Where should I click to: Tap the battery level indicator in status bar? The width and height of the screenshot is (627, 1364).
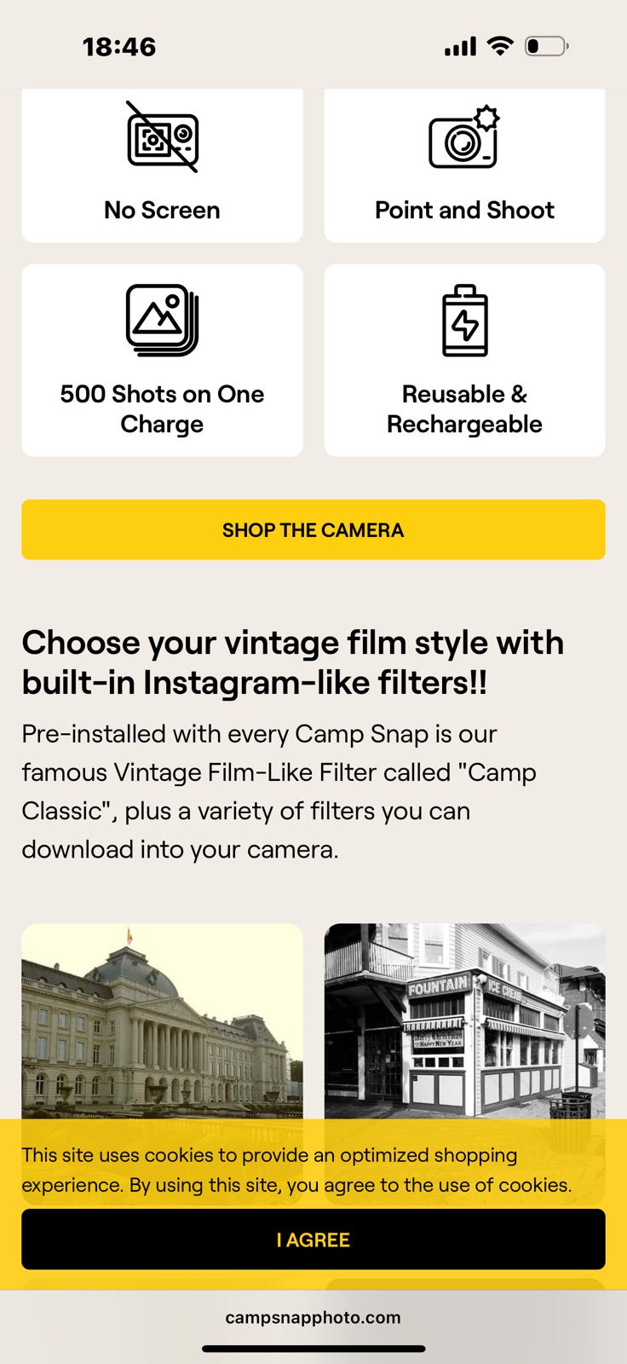click(546, 46)
